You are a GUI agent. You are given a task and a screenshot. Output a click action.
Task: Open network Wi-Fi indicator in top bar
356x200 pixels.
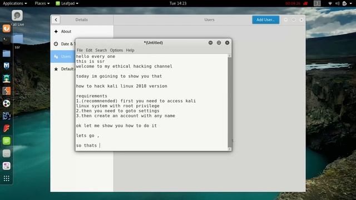[x=330, y=3]
